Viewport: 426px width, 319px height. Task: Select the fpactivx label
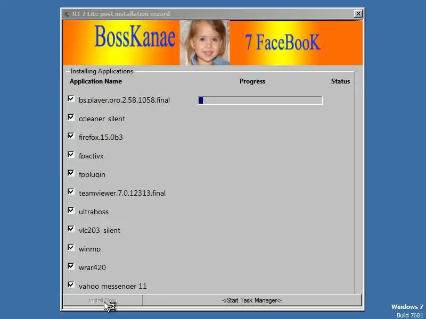[x=91, y=156]
